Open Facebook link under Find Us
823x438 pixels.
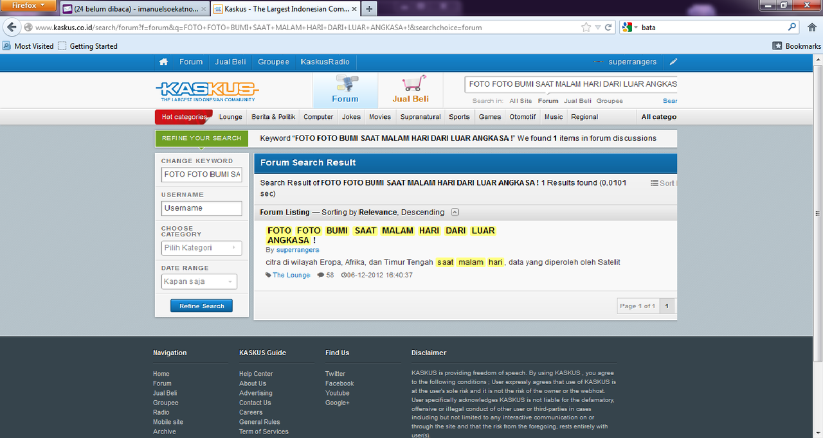[x=339, y=383]
